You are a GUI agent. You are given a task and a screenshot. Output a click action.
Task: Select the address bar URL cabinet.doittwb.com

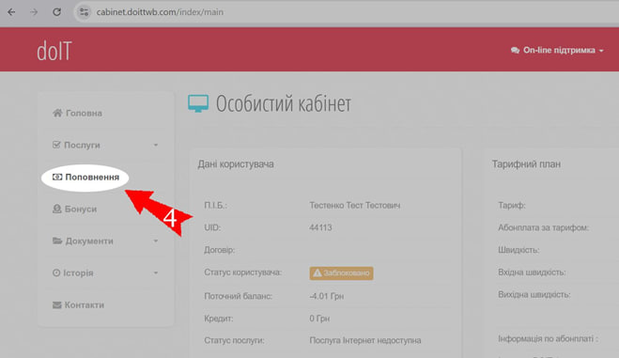pyautogui.click(x=160, y=12)
